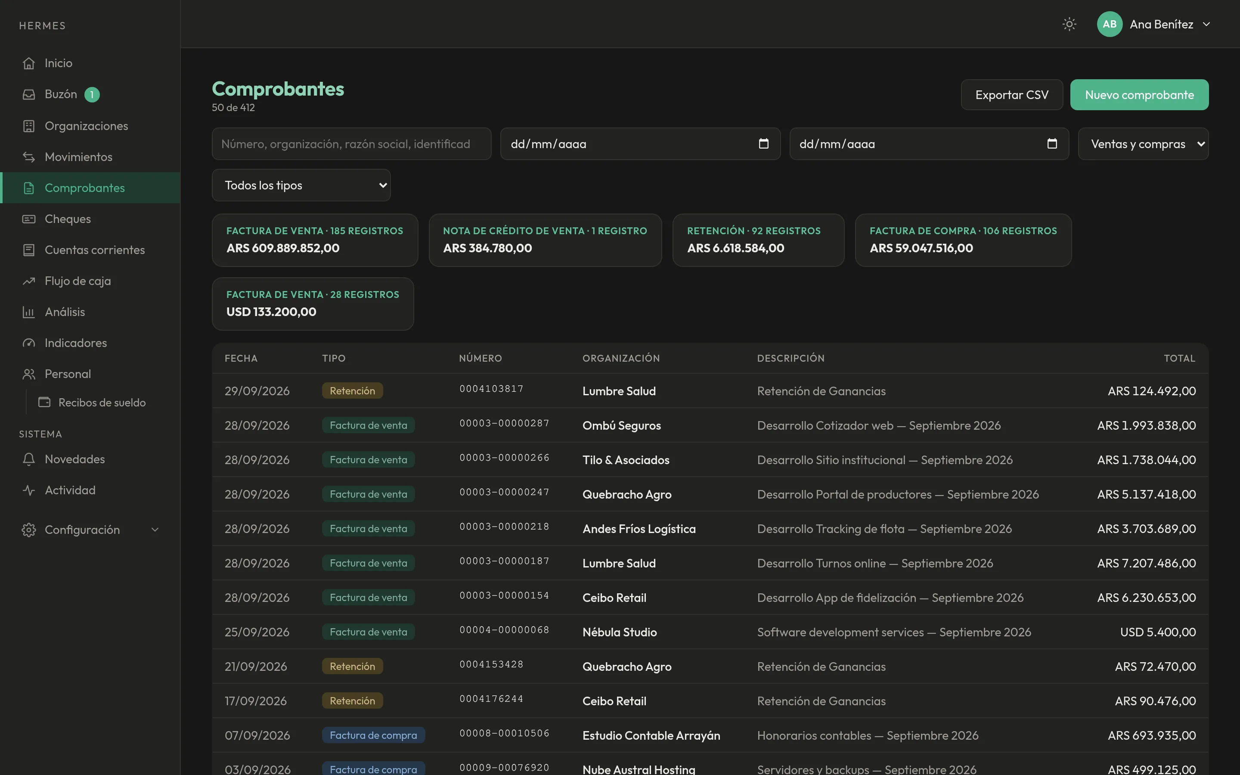Viewport: 1240px width, 775px height.
Task: Click the FECHA column header
Action: [241, 358]
